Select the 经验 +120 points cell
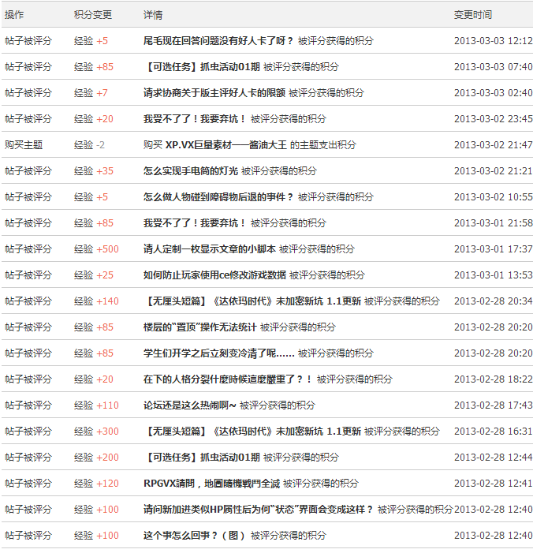 pos(96,484)
